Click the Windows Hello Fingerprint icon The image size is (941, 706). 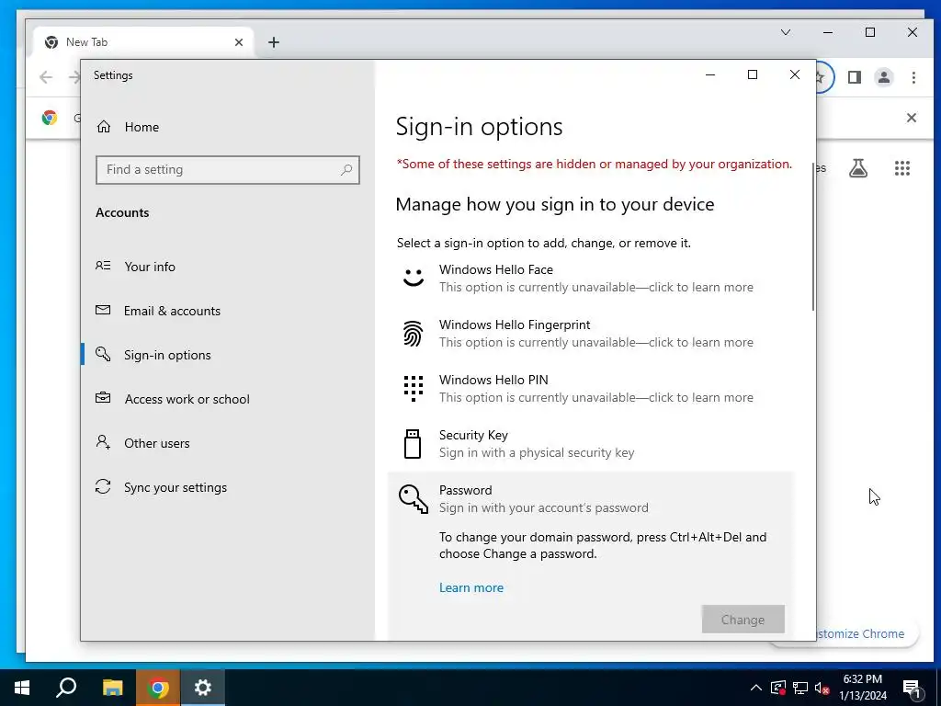[x=413, y=333]
